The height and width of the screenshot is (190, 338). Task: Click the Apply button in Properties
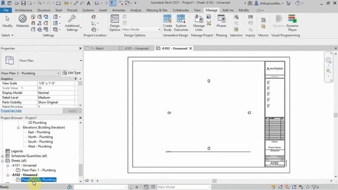point(72,111)
